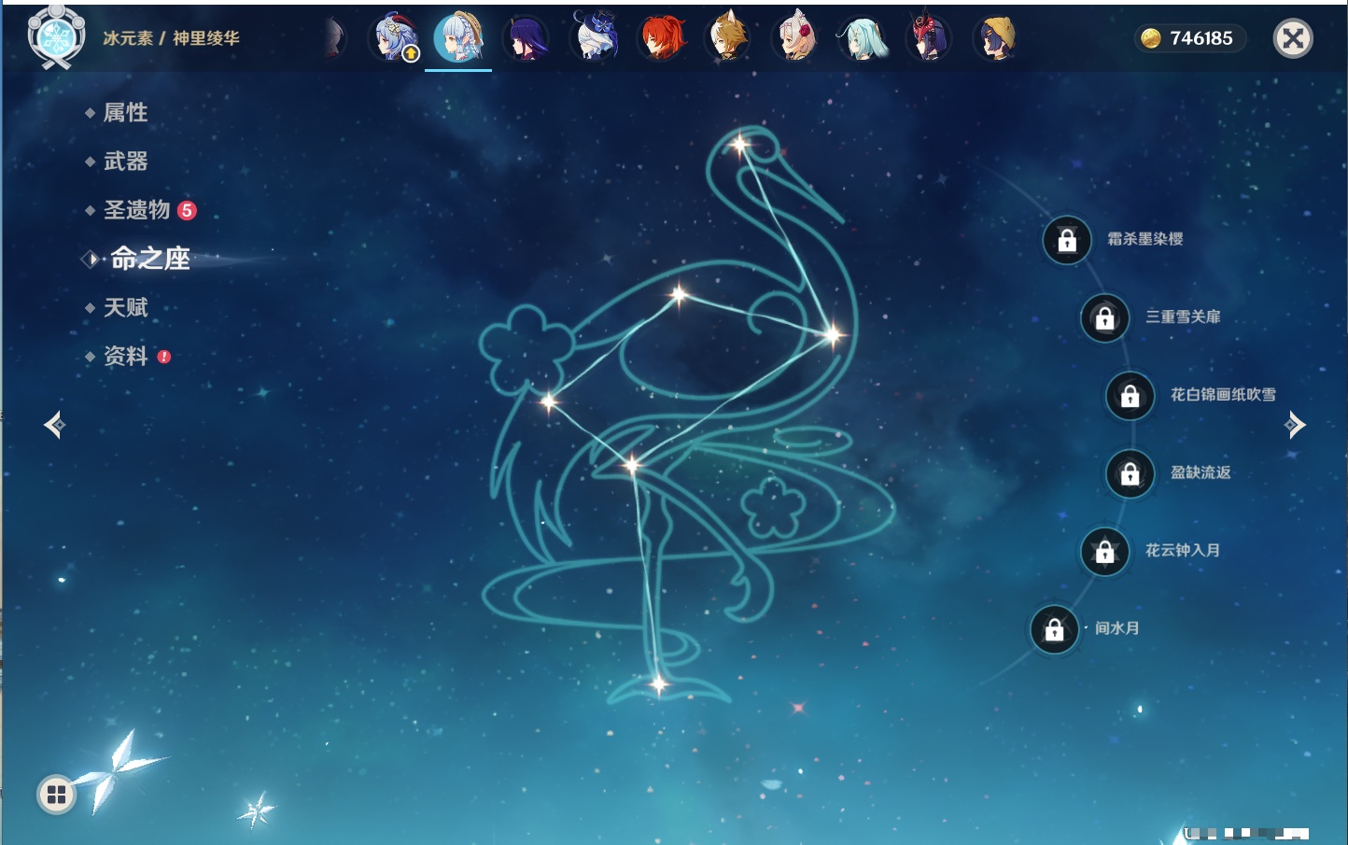
Task: Open constellation label 盈缺流返
Action: click(1201, 472)
